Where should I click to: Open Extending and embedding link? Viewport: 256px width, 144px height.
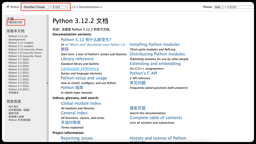pyautogui.click(x=155, y=64)
